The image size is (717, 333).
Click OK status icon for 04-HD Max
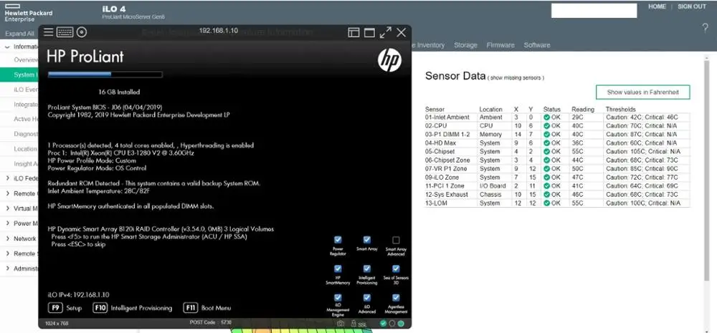tap(546, 143)
